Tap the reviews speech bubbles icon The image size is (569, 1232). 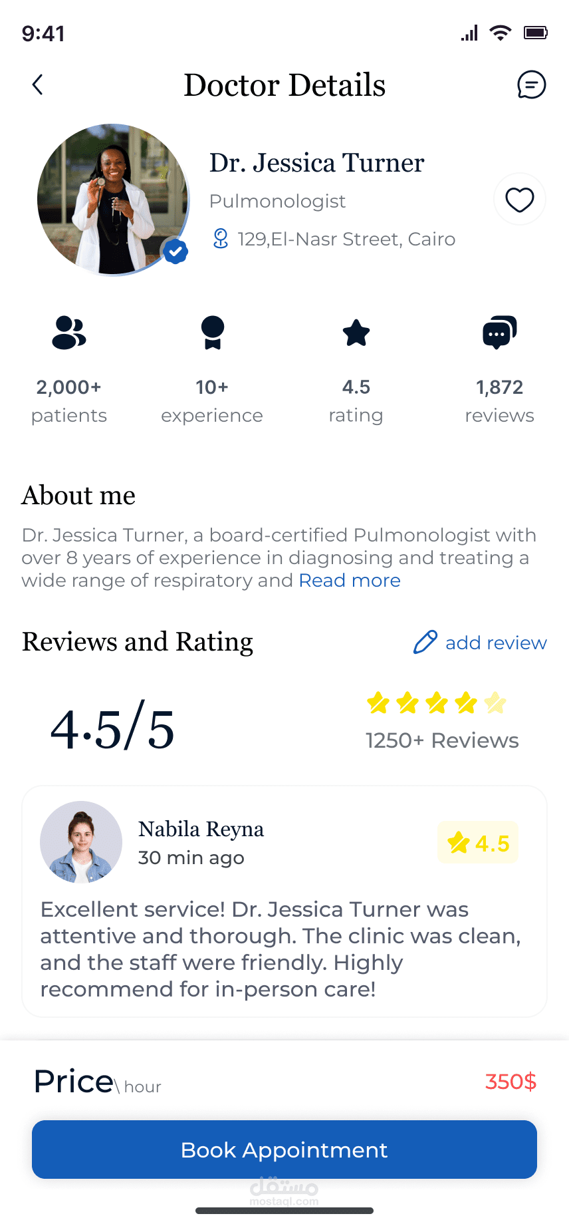(x=499, y=333)
